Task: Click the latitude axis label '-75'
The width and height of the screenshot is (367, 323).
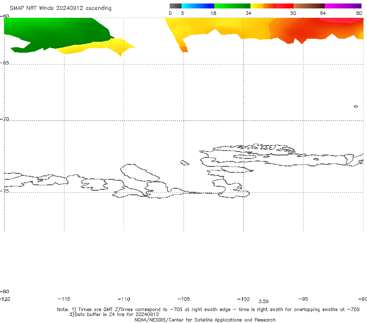Action: pyautogui.click(x=4, y=191)
